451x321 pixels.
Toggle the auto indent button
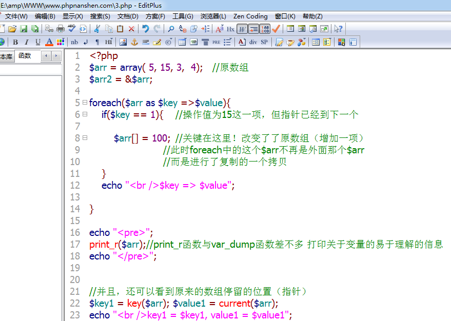(x=253, y=29)
